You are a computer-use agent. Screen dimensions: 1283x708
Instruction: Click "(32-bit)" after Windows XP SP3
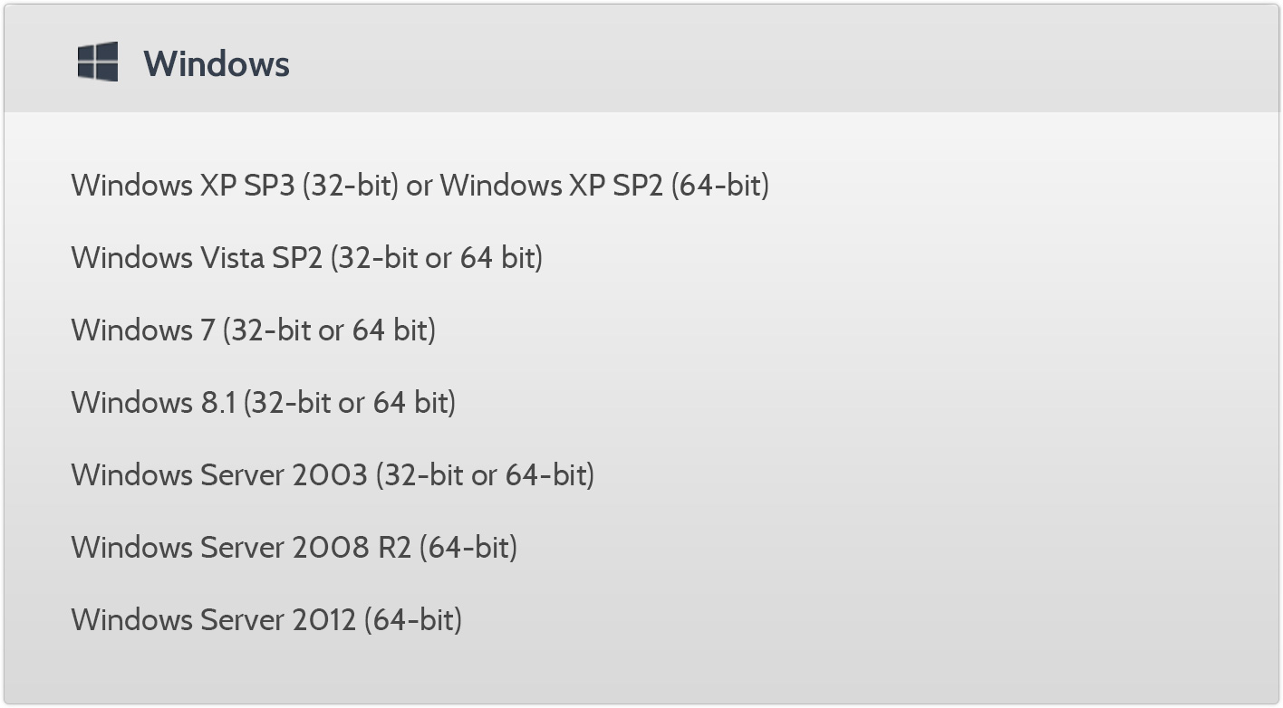351,185
